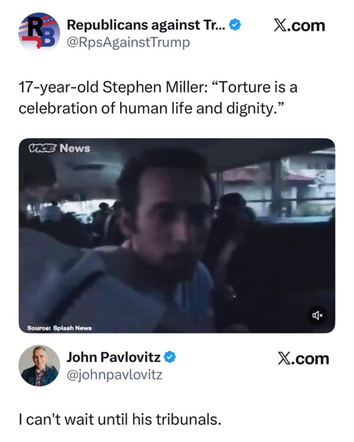This screenshot has width=354, height=442.
Task: Toggle the video mute speaker icon
Action: (x=317, y=315)
